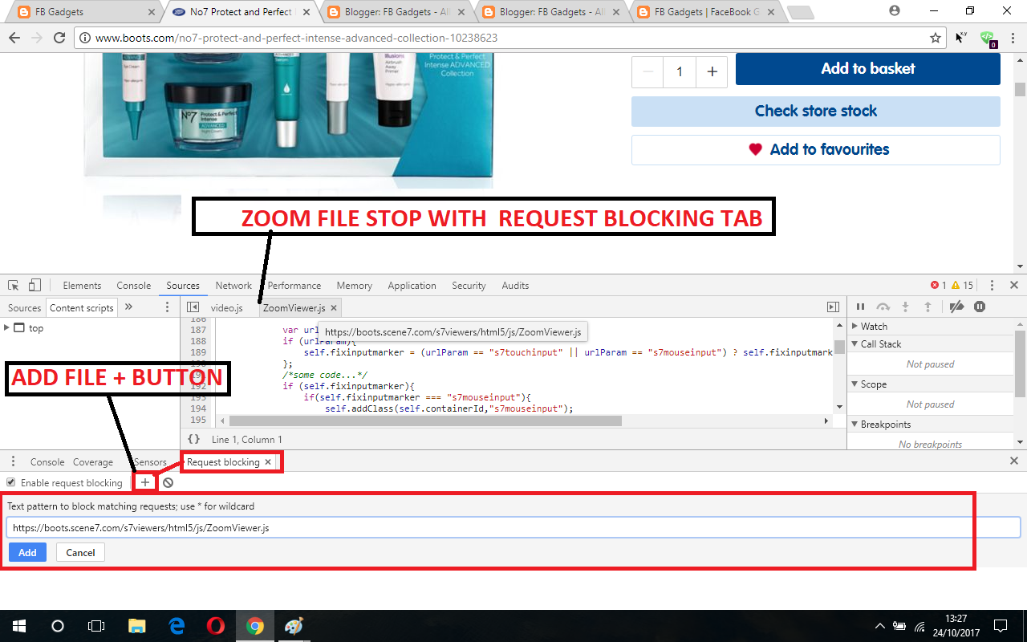Open the Security panel

click(x=469, y=285)
